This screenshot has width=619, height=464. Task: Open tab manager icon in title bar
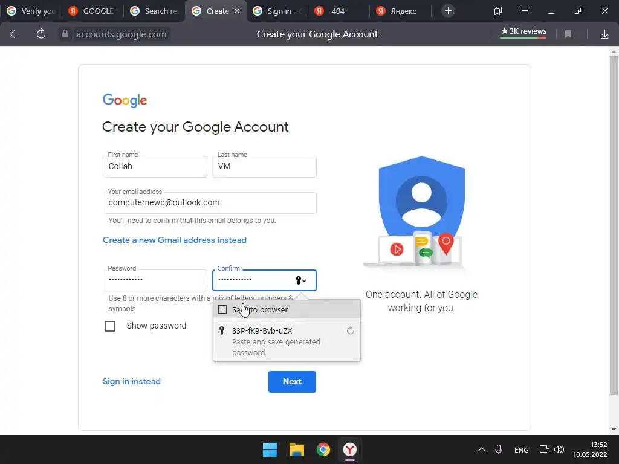pyautogui.click(x=498, y=11)
